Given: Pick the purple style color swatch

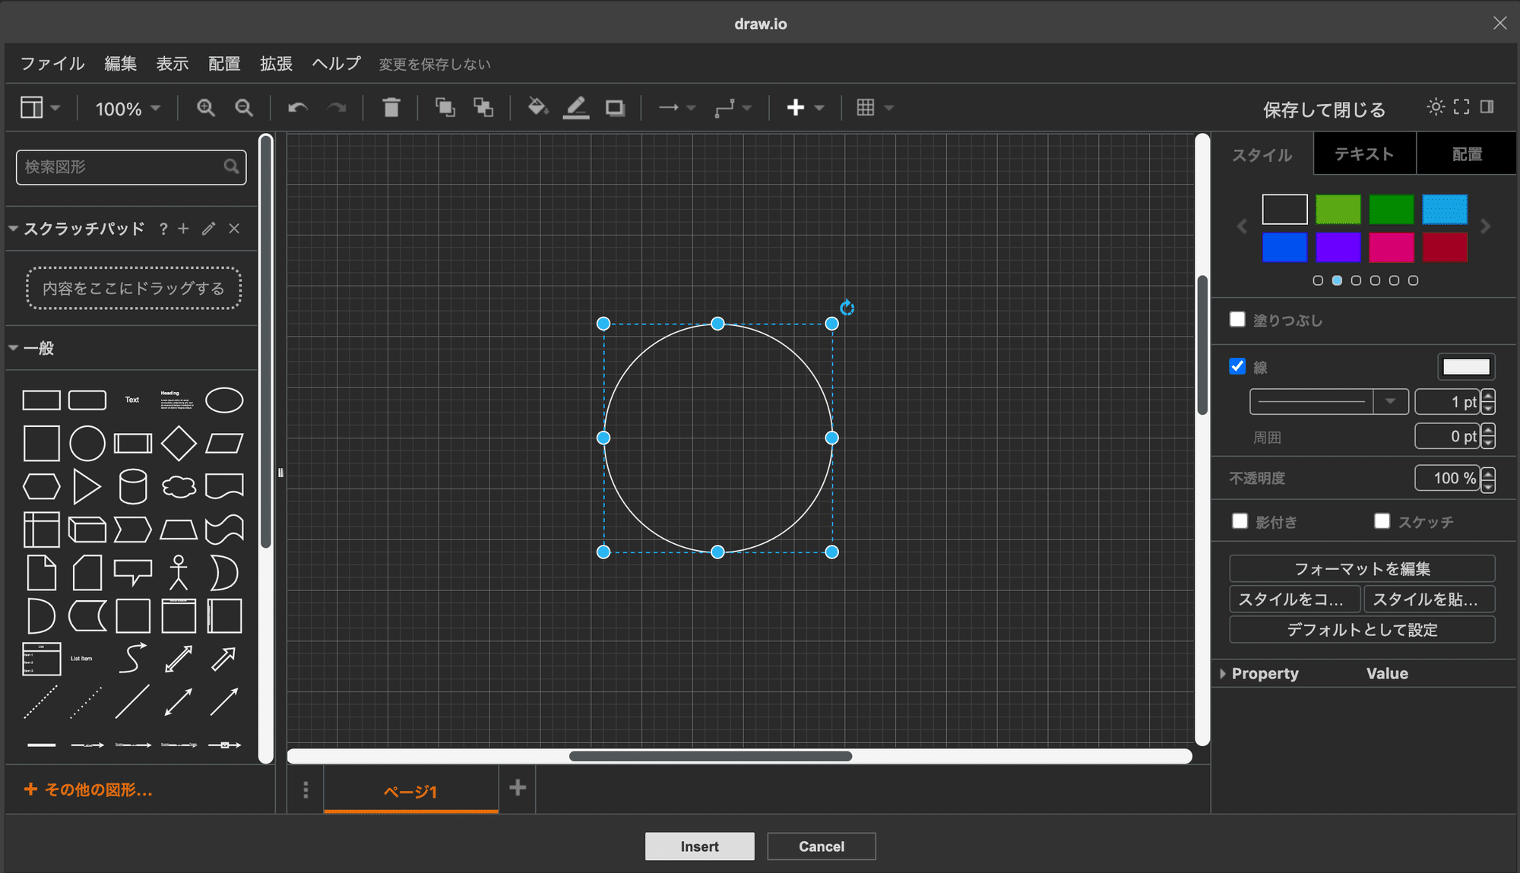Looking at the screenshot, I should (x=1338, y=247).
